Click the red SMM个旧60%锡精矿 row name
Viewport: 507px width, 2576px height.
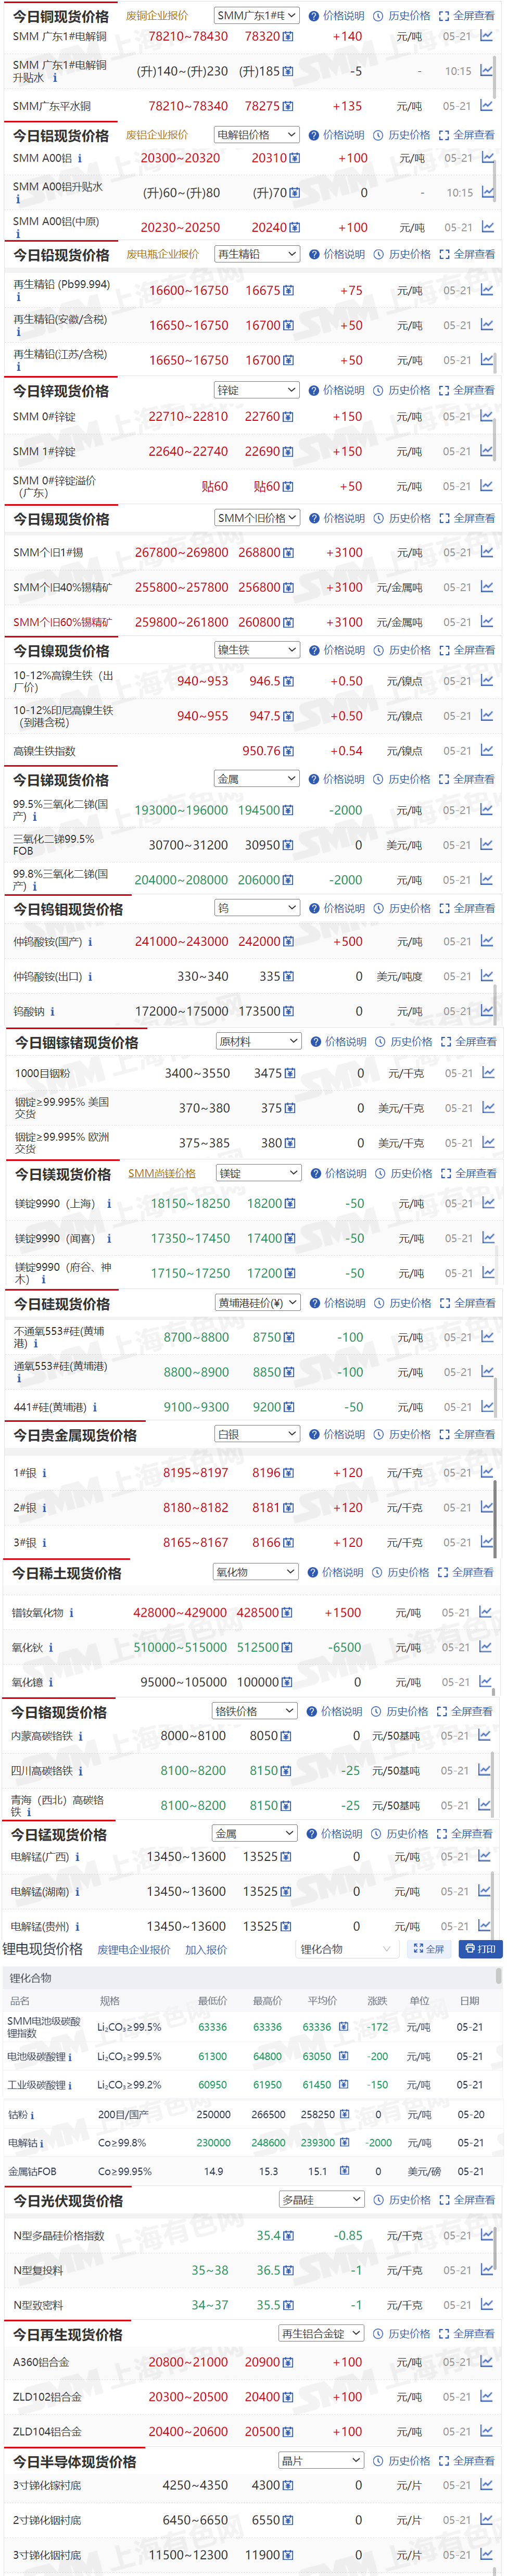pos(63,622)
